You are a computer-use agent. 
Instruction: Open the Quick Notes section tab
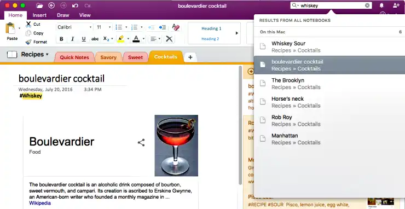coord(74,57)
